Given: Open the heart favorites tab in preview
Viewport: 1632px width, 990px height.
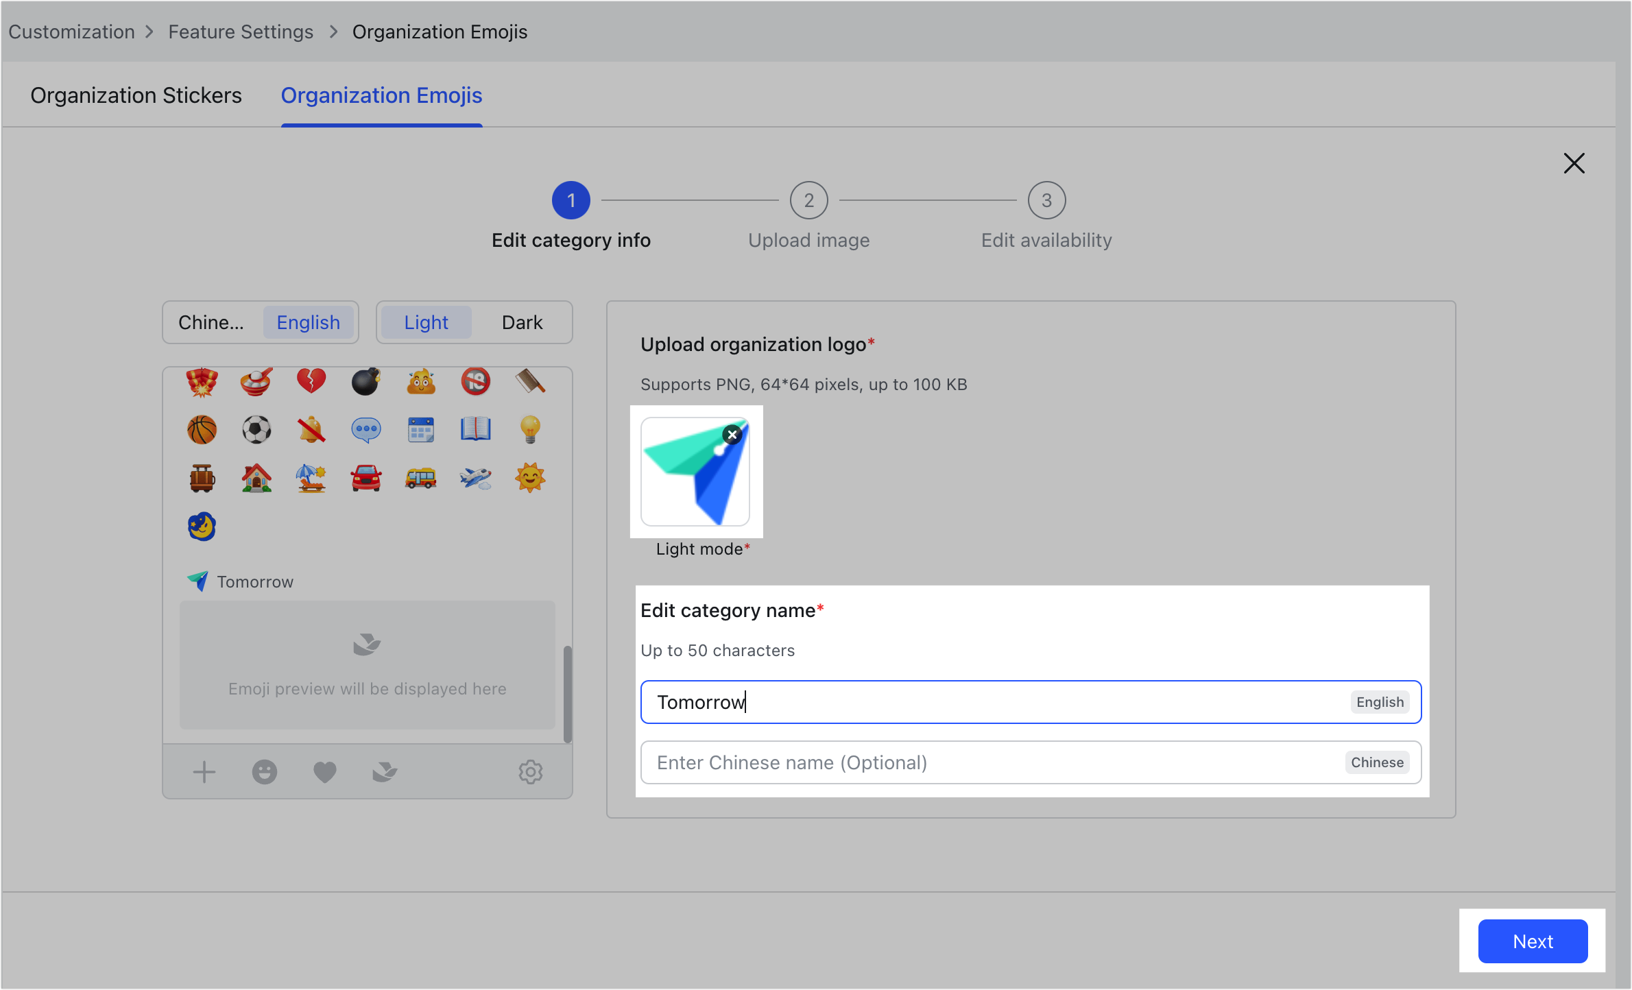Looking at the screenshot, I should pos(325,772).
